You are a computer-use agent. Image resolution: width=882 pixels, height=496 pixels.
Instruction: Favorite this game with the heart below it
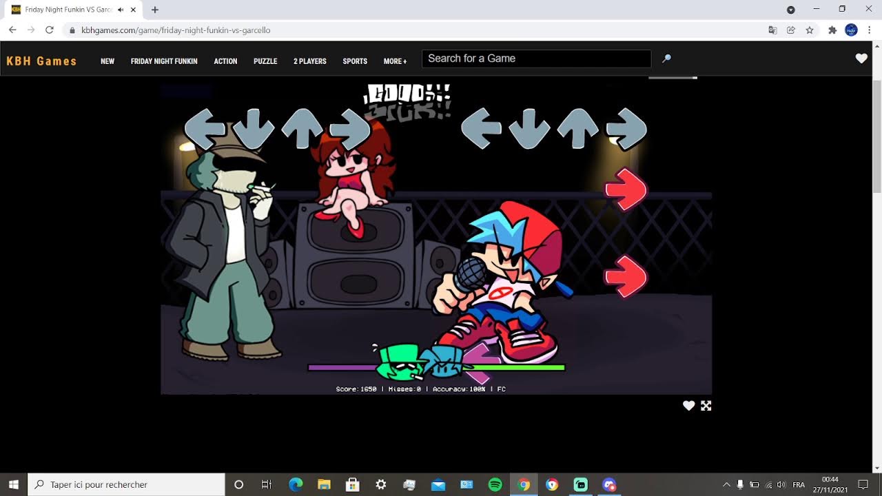point(688,406)
